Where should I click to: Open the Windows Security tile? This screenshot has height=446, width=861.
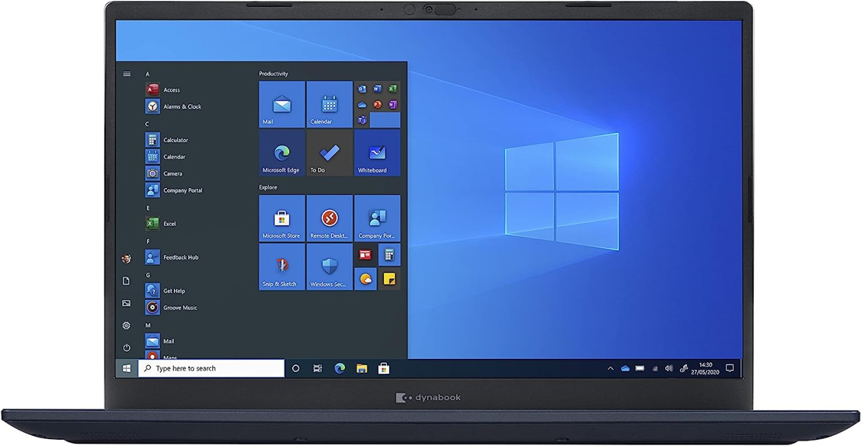(329, 267)
